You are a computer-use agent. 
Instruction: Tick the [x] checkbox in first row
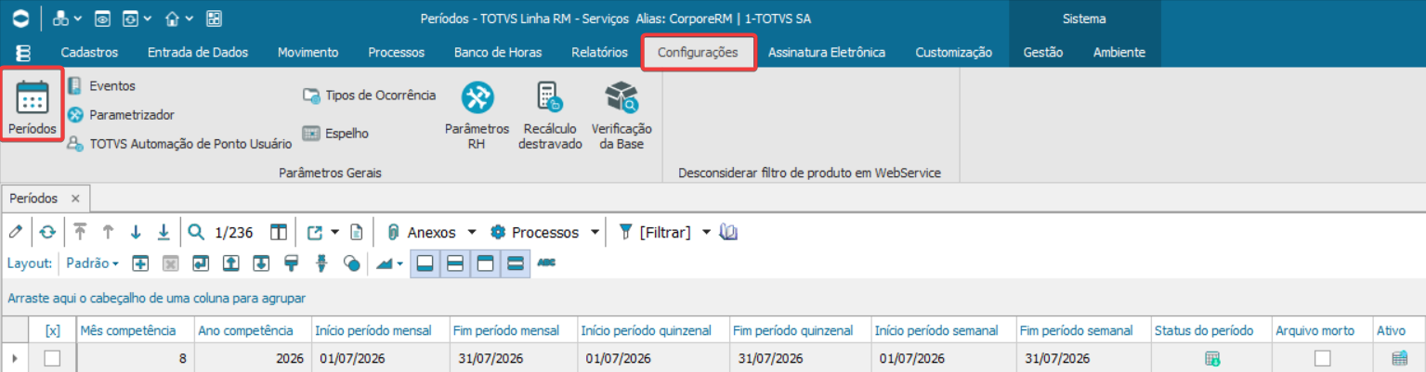click(x=53, y=358)
